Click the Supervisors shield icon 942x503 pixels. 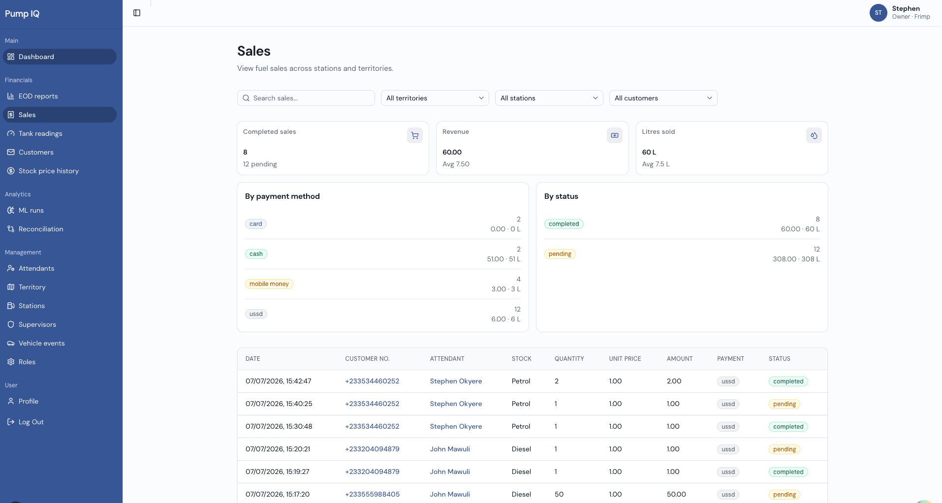(x=11, y=324)
